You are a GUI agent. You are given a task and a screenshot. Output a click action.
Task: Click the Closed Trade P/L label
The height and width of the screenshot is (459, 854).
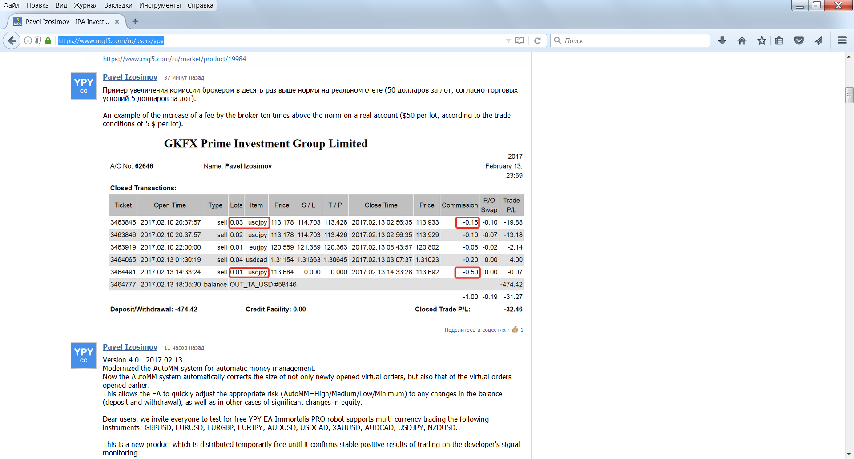(443, 310)
